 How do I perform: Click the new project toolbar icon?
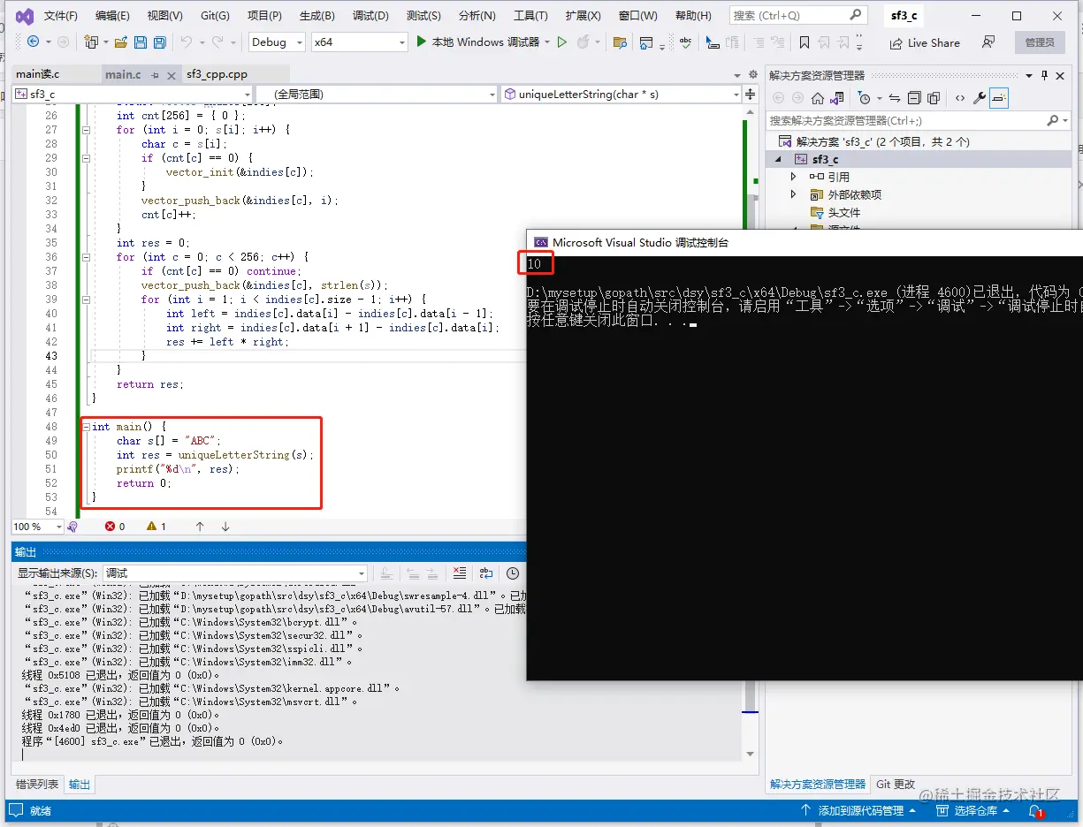pyautogui.click(x=90, y=42)
